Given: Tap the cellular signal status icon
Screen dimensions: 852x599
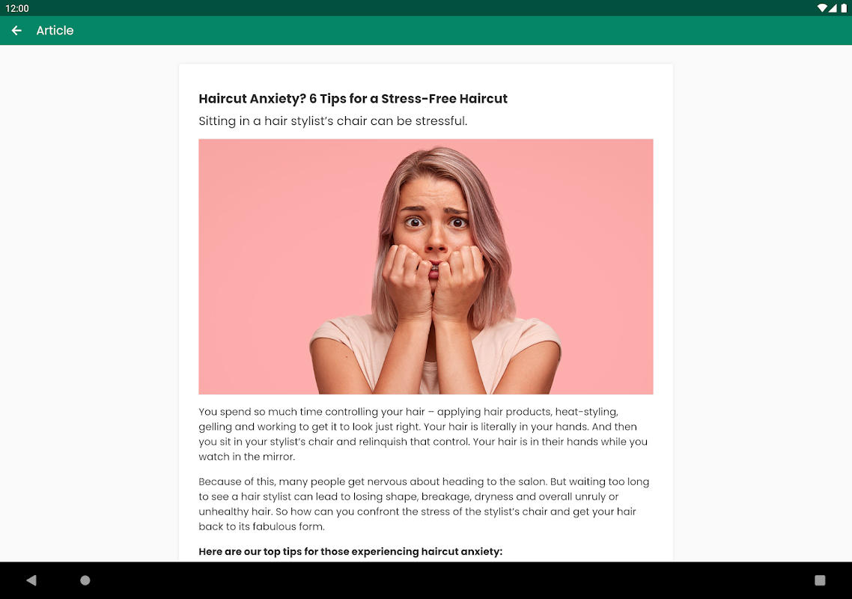Looking at the screenshot, I should click(x=833, y=8).
